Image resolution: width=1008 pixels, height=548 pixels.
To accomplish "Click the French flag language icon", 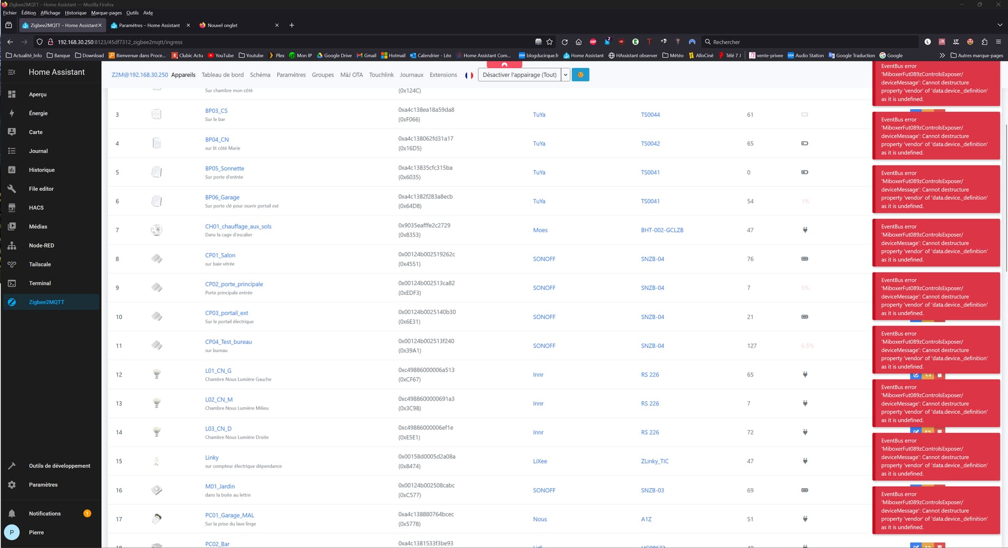I will tap(469, 75).
